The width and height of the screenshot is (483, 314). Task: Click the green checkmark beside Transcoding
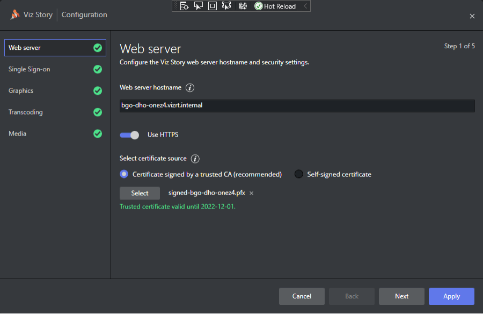click(x=97, y=112)
